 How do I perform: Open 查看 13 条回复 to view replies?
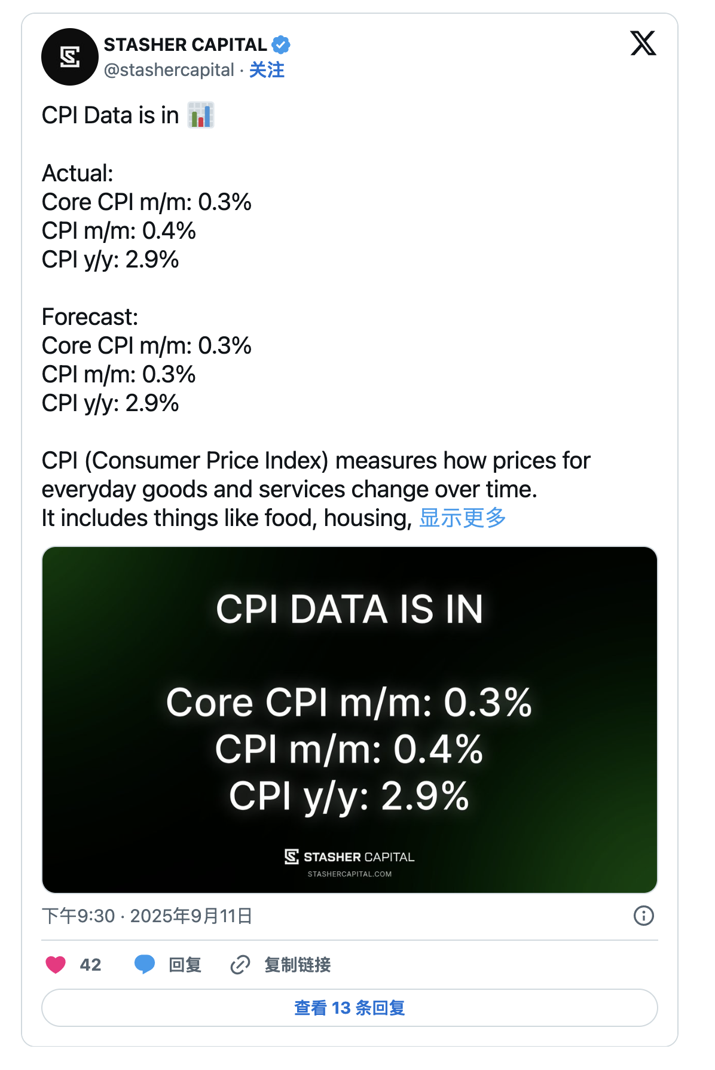point(350,1008)
